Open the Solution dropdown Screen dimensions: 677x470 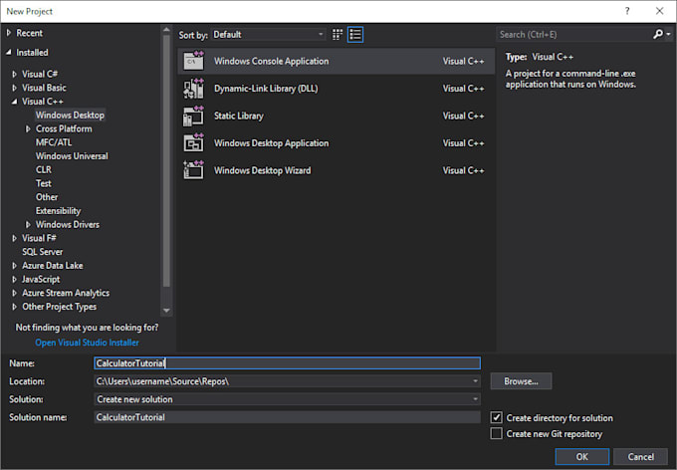click(475, 399)
